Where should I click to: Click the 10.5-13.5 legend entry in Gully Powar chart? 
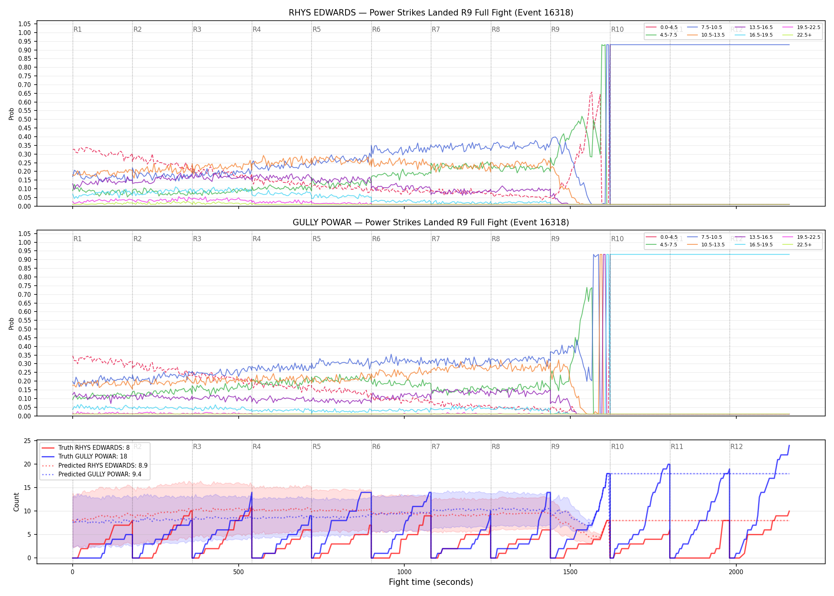coord(706,245)
